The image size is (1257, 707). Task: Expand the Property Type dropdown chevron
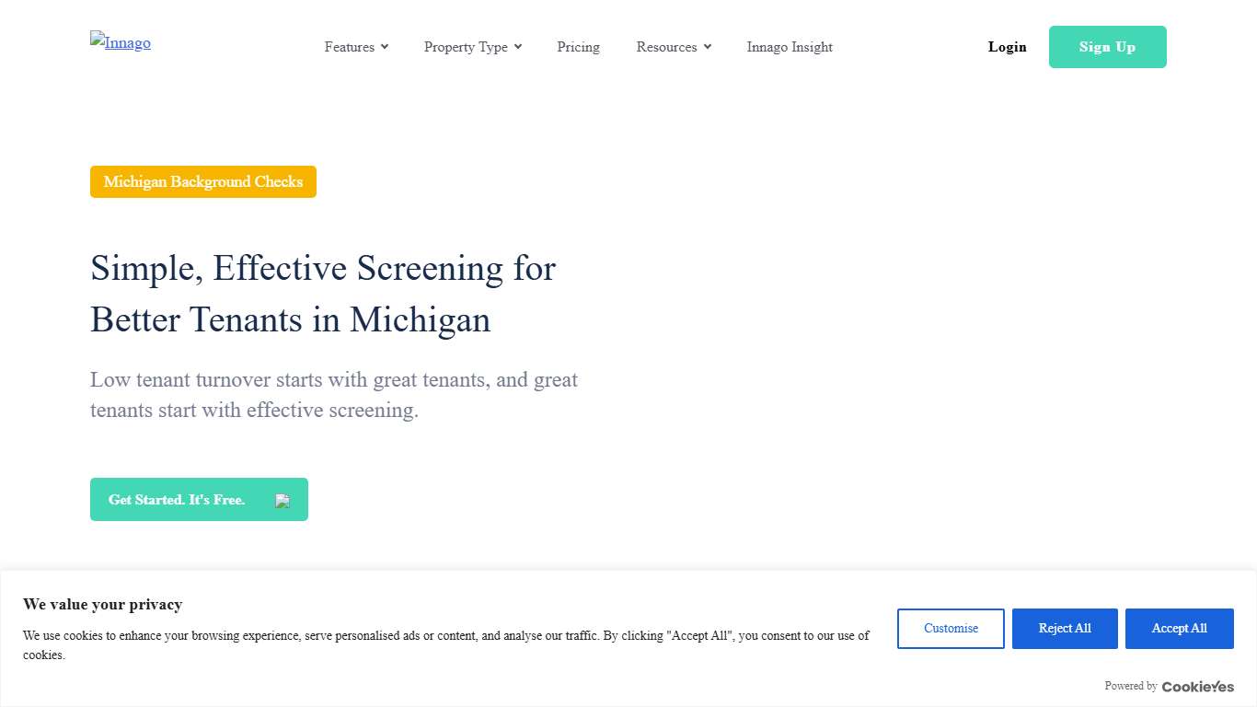point(518,46)
